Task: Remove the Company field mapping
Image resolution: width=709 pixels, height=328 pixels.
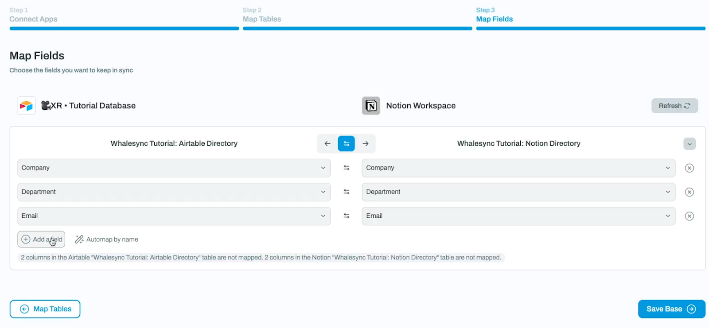Action: [690, 168]
